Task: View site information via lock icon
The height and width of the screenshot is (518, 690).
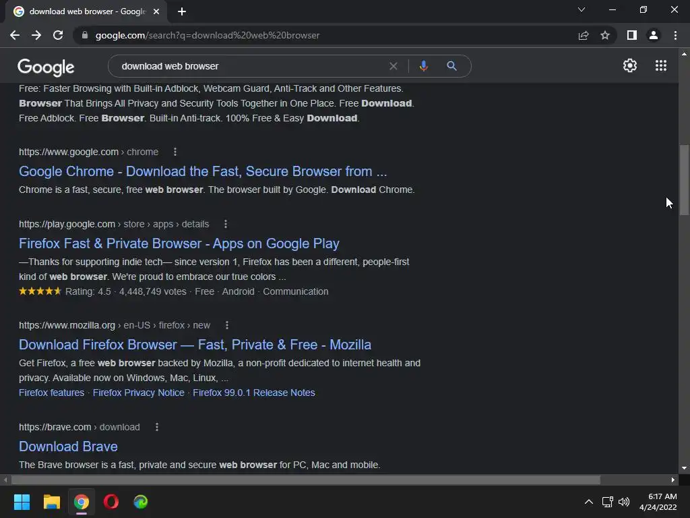Action: tap(85, 35)
